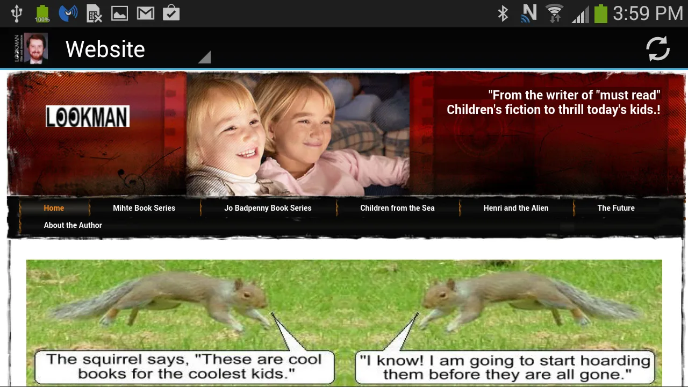Click the LOOKMAN logo in the banner
This screenshot has width=688, height=387.
[x=88, y=116]
